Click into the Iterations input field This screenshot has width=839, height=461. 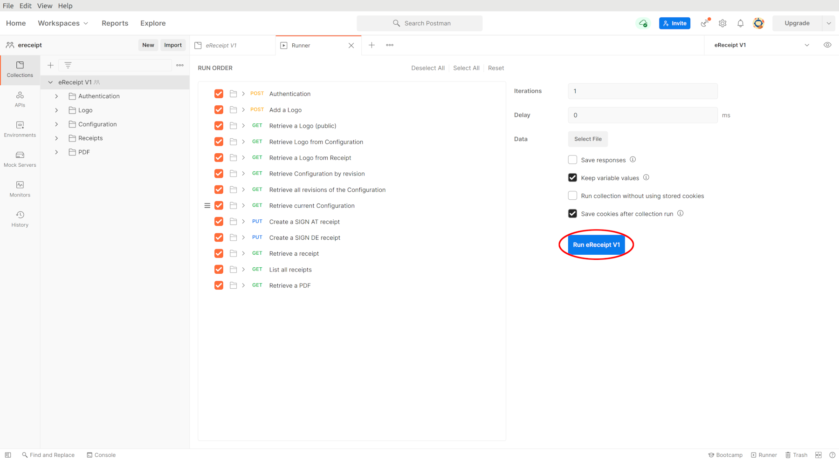pos(643,91)
